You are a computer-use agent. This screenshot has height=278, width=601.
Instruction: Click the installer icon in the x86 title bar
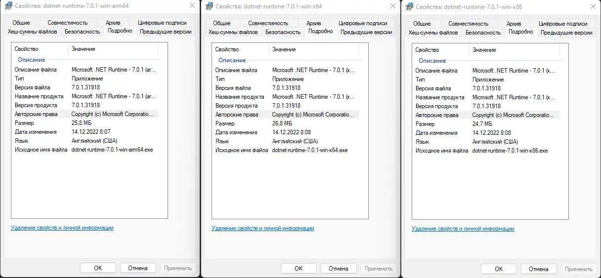coord(409,8)
